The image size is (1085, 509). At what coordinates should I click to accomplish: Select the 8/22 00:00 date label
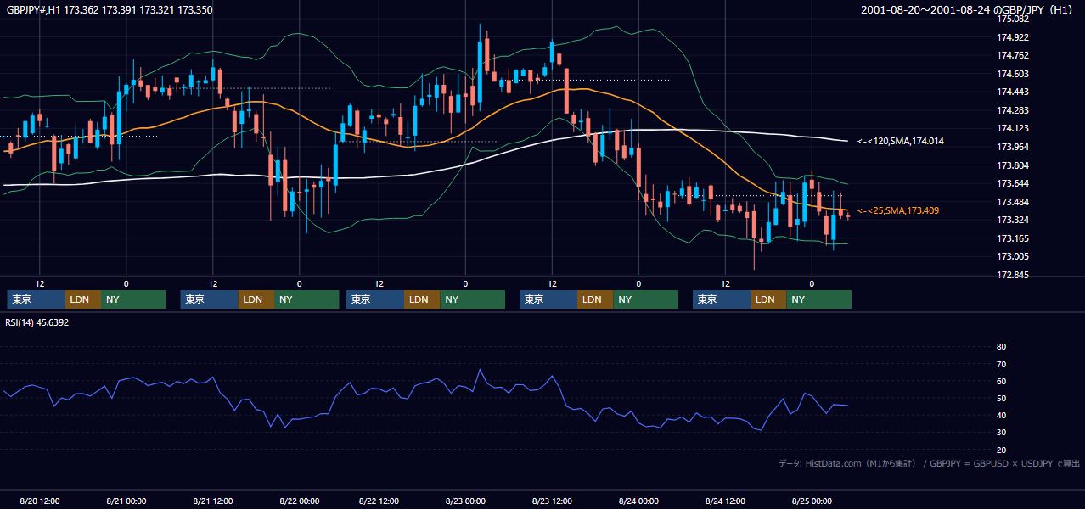(x=299, y=501)
